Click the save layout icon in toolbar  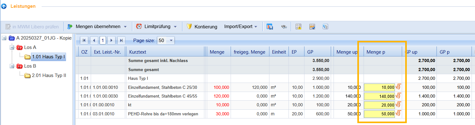coord(270,26)
